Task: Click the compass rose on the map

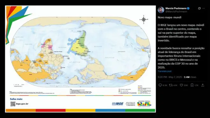Action: 144,20
